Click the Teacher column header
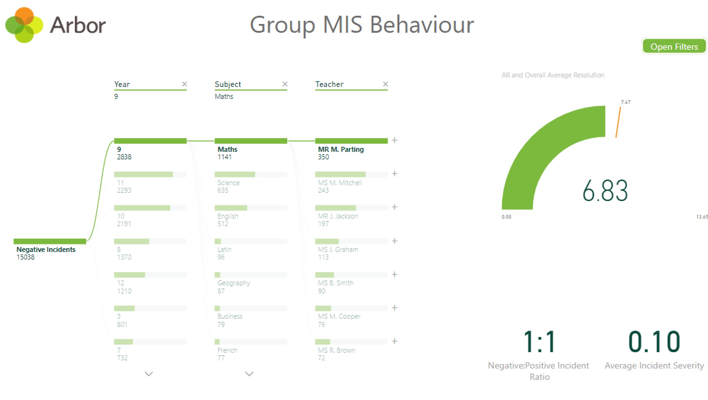708x400 pixels. click(x=329, y=84)
